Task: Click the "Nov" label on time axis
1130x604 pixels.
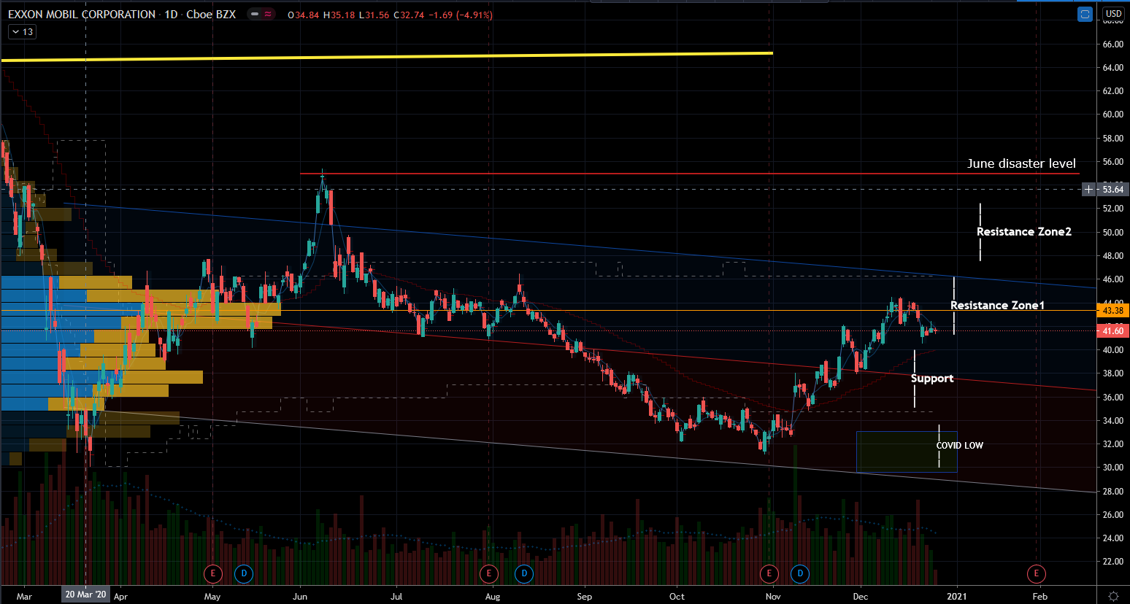Action: tap(773, 597)
